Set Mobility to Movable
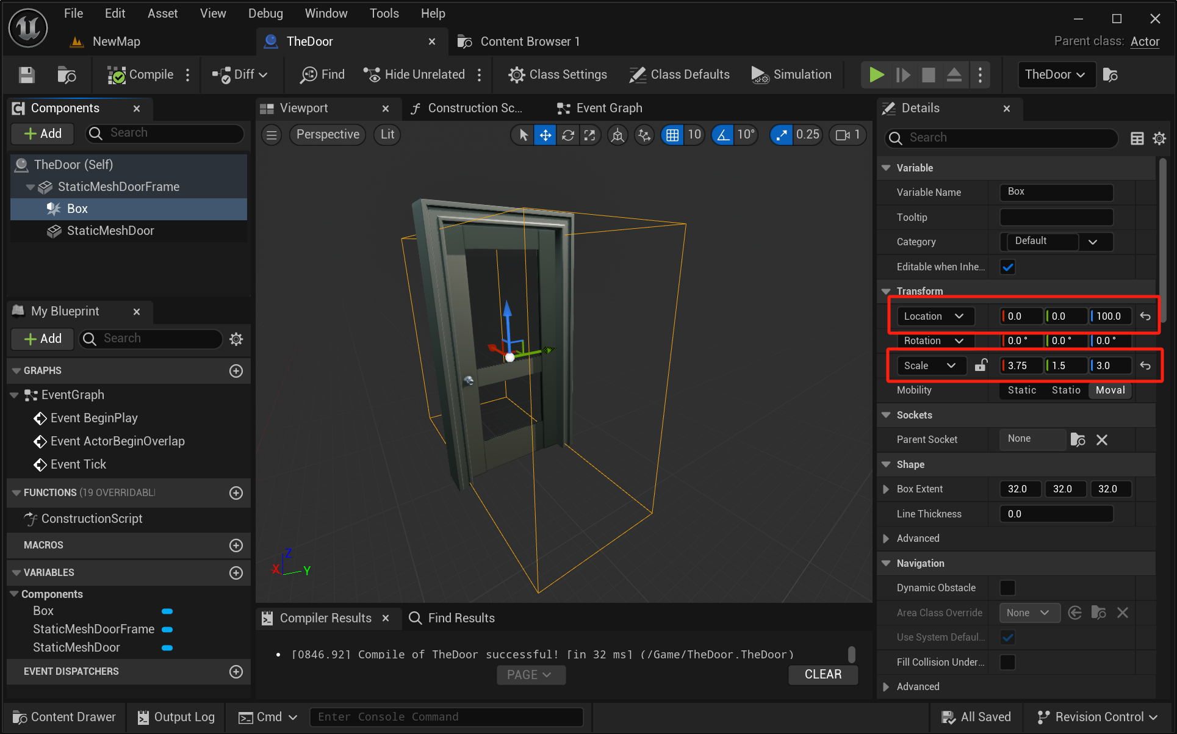Image resolution: width=1177 pixels, height=734 pixels. click(x=1110, y=390)
